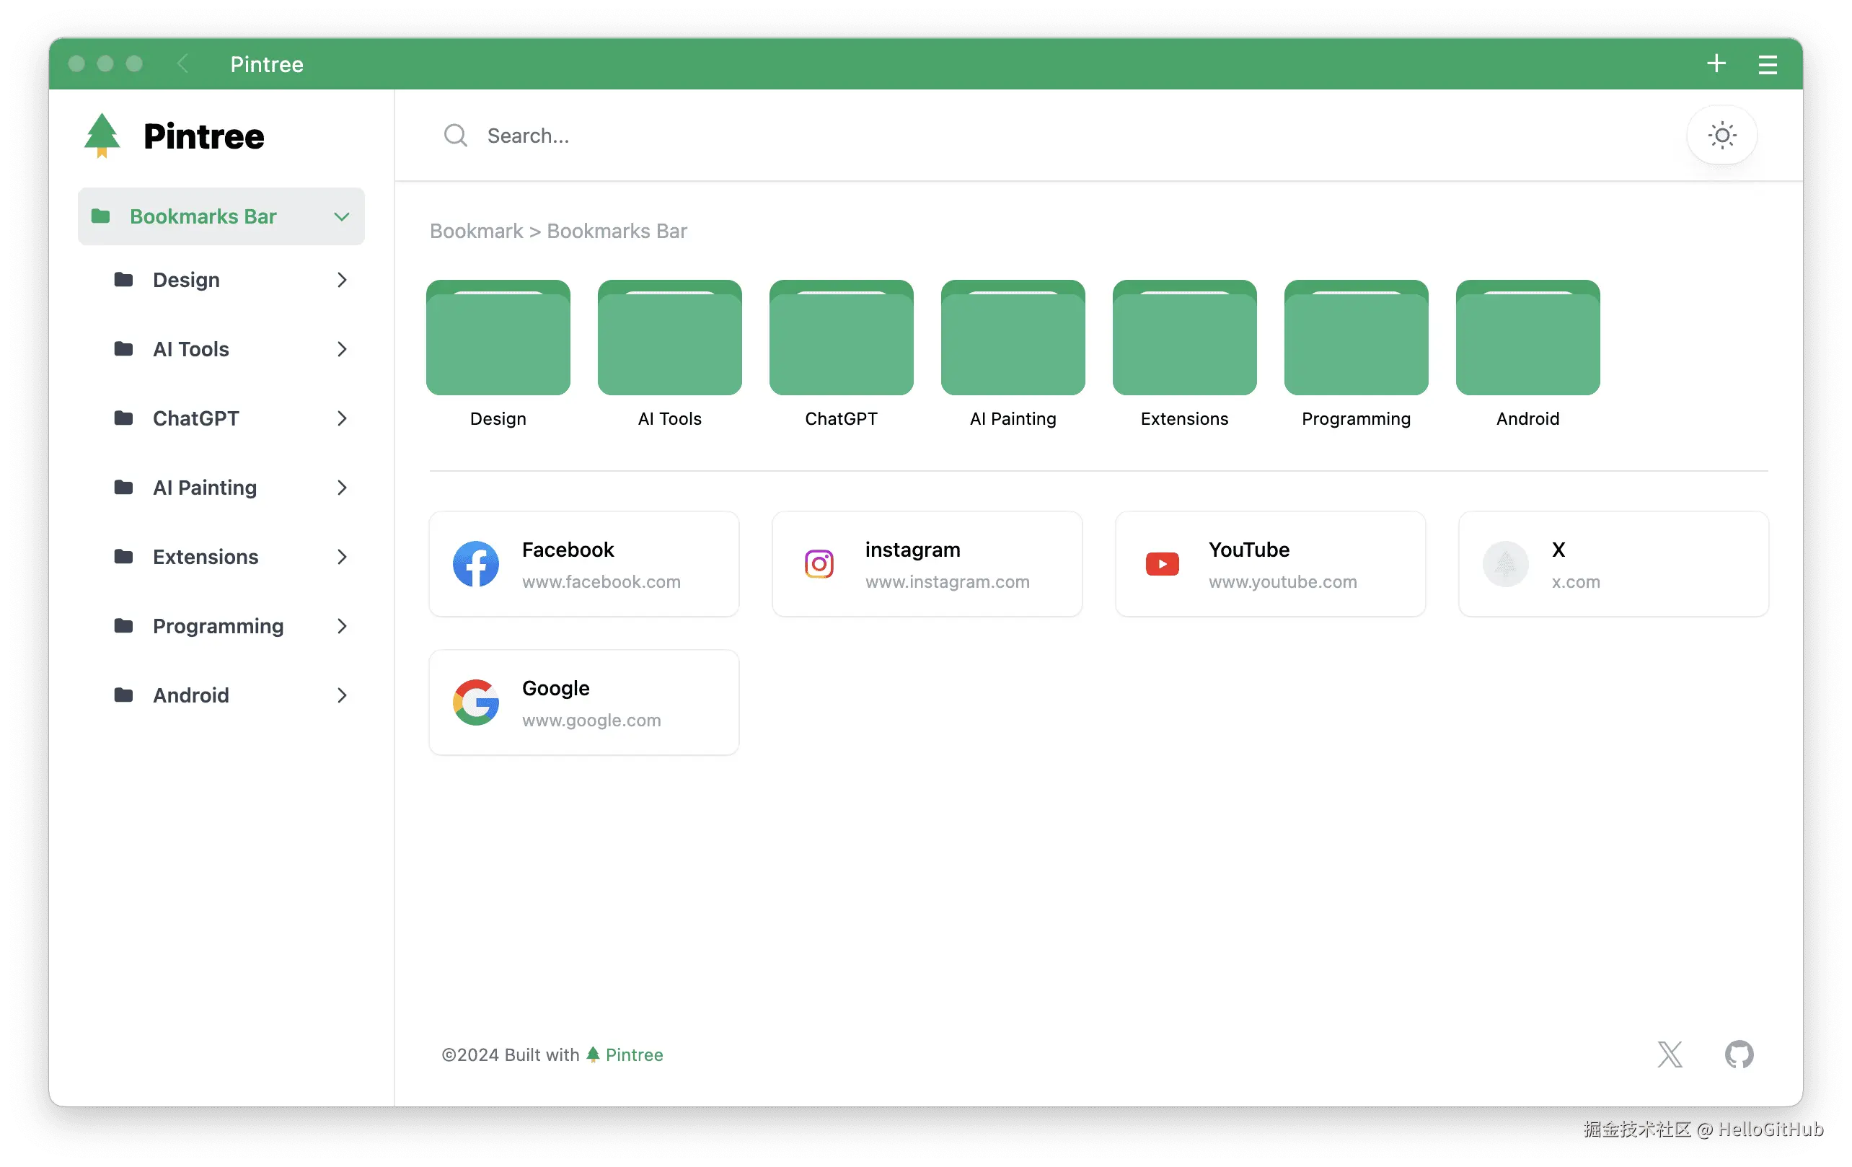The image size is (1852, 1167).
Task: Toggle the light/dark theme sun button
Action: [1721, 136]
